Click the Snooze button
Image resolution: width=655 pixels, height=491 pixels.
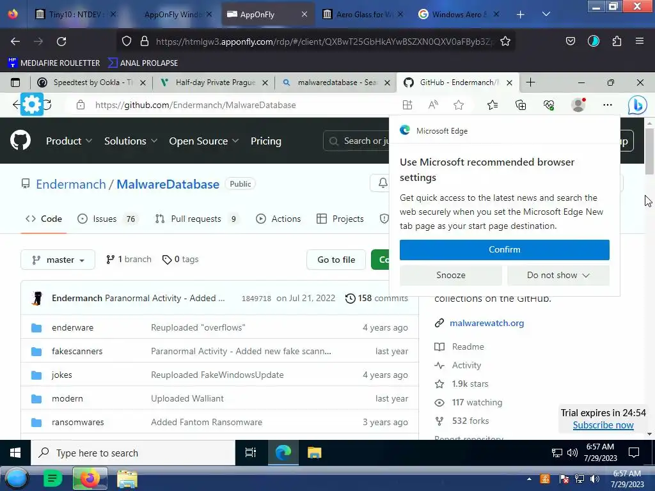[451, 275]
